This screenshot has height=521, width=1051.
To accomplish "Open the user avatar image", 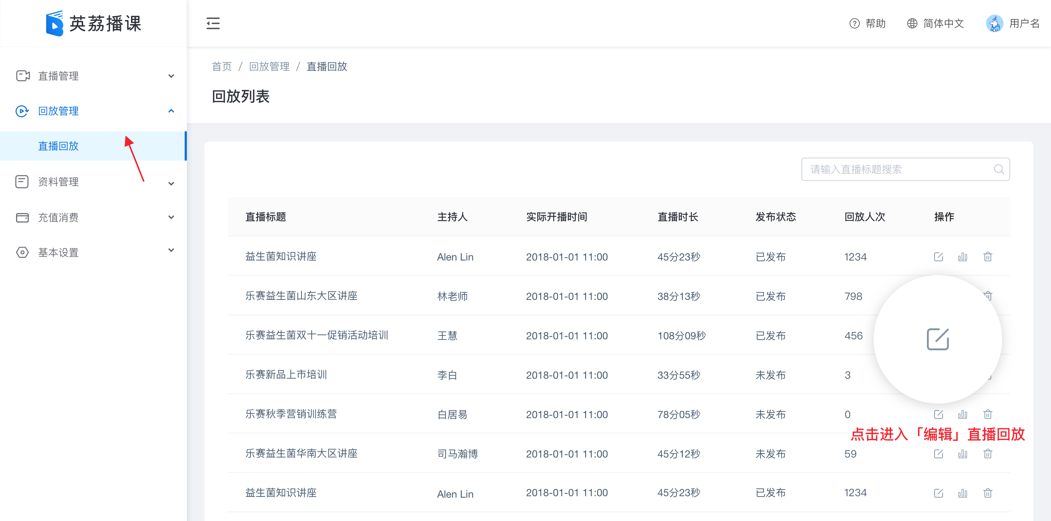I will [x=995, y=23].
